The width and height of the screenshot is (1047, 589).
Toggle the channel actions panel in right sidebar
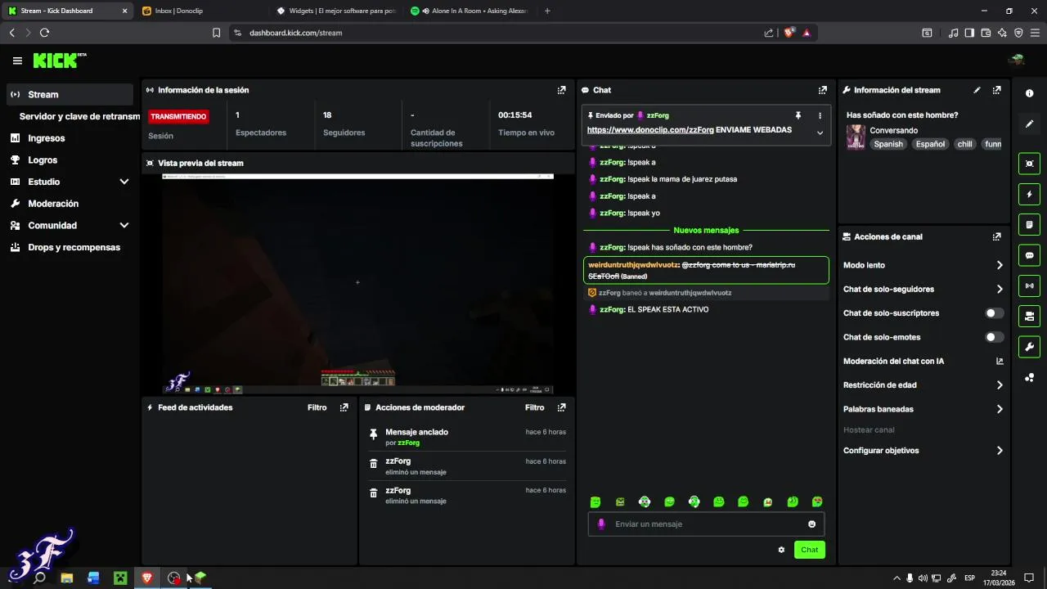click(x=1029, y=316)
